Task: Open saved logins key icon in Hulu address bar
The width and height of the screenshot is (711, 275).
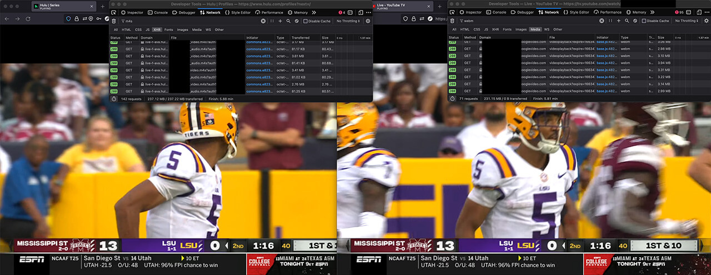Action: pyautogui.click(x=98, y=18)
